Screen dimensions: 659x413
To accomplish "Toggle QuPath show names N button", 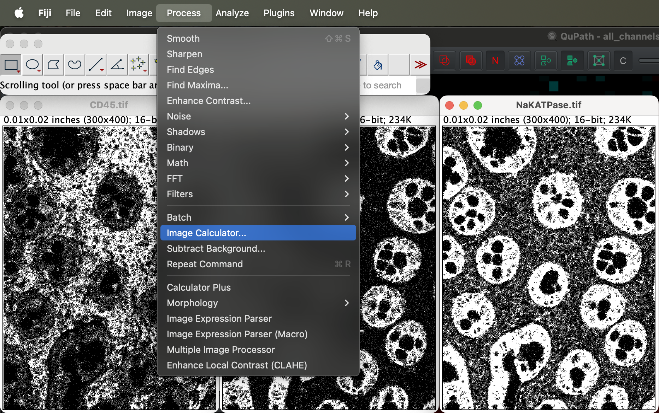I will (x=495, y=61).
